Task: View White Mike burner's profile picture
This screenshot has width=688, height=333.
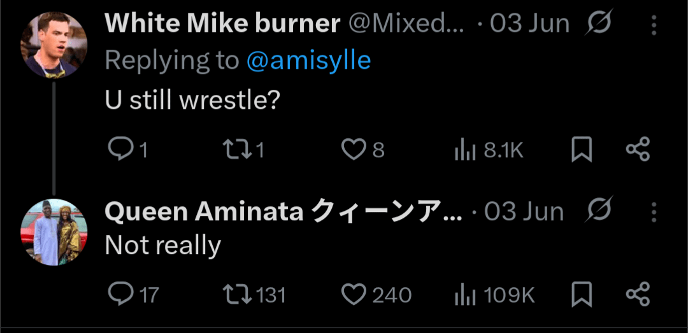Action: coord(54,45)
